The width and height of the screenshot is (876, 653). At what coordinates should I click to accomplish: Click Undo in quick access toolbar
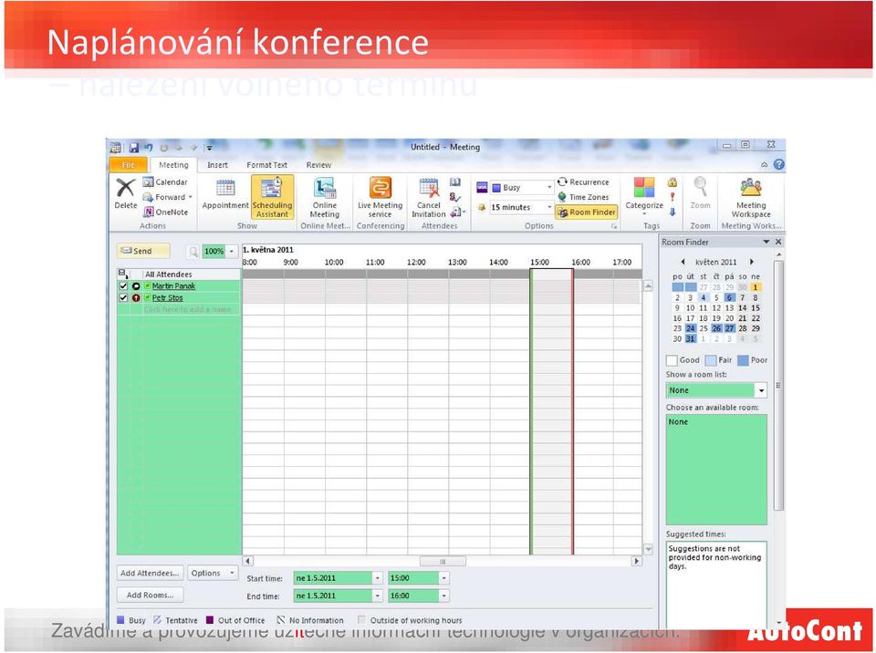[149, 148]
